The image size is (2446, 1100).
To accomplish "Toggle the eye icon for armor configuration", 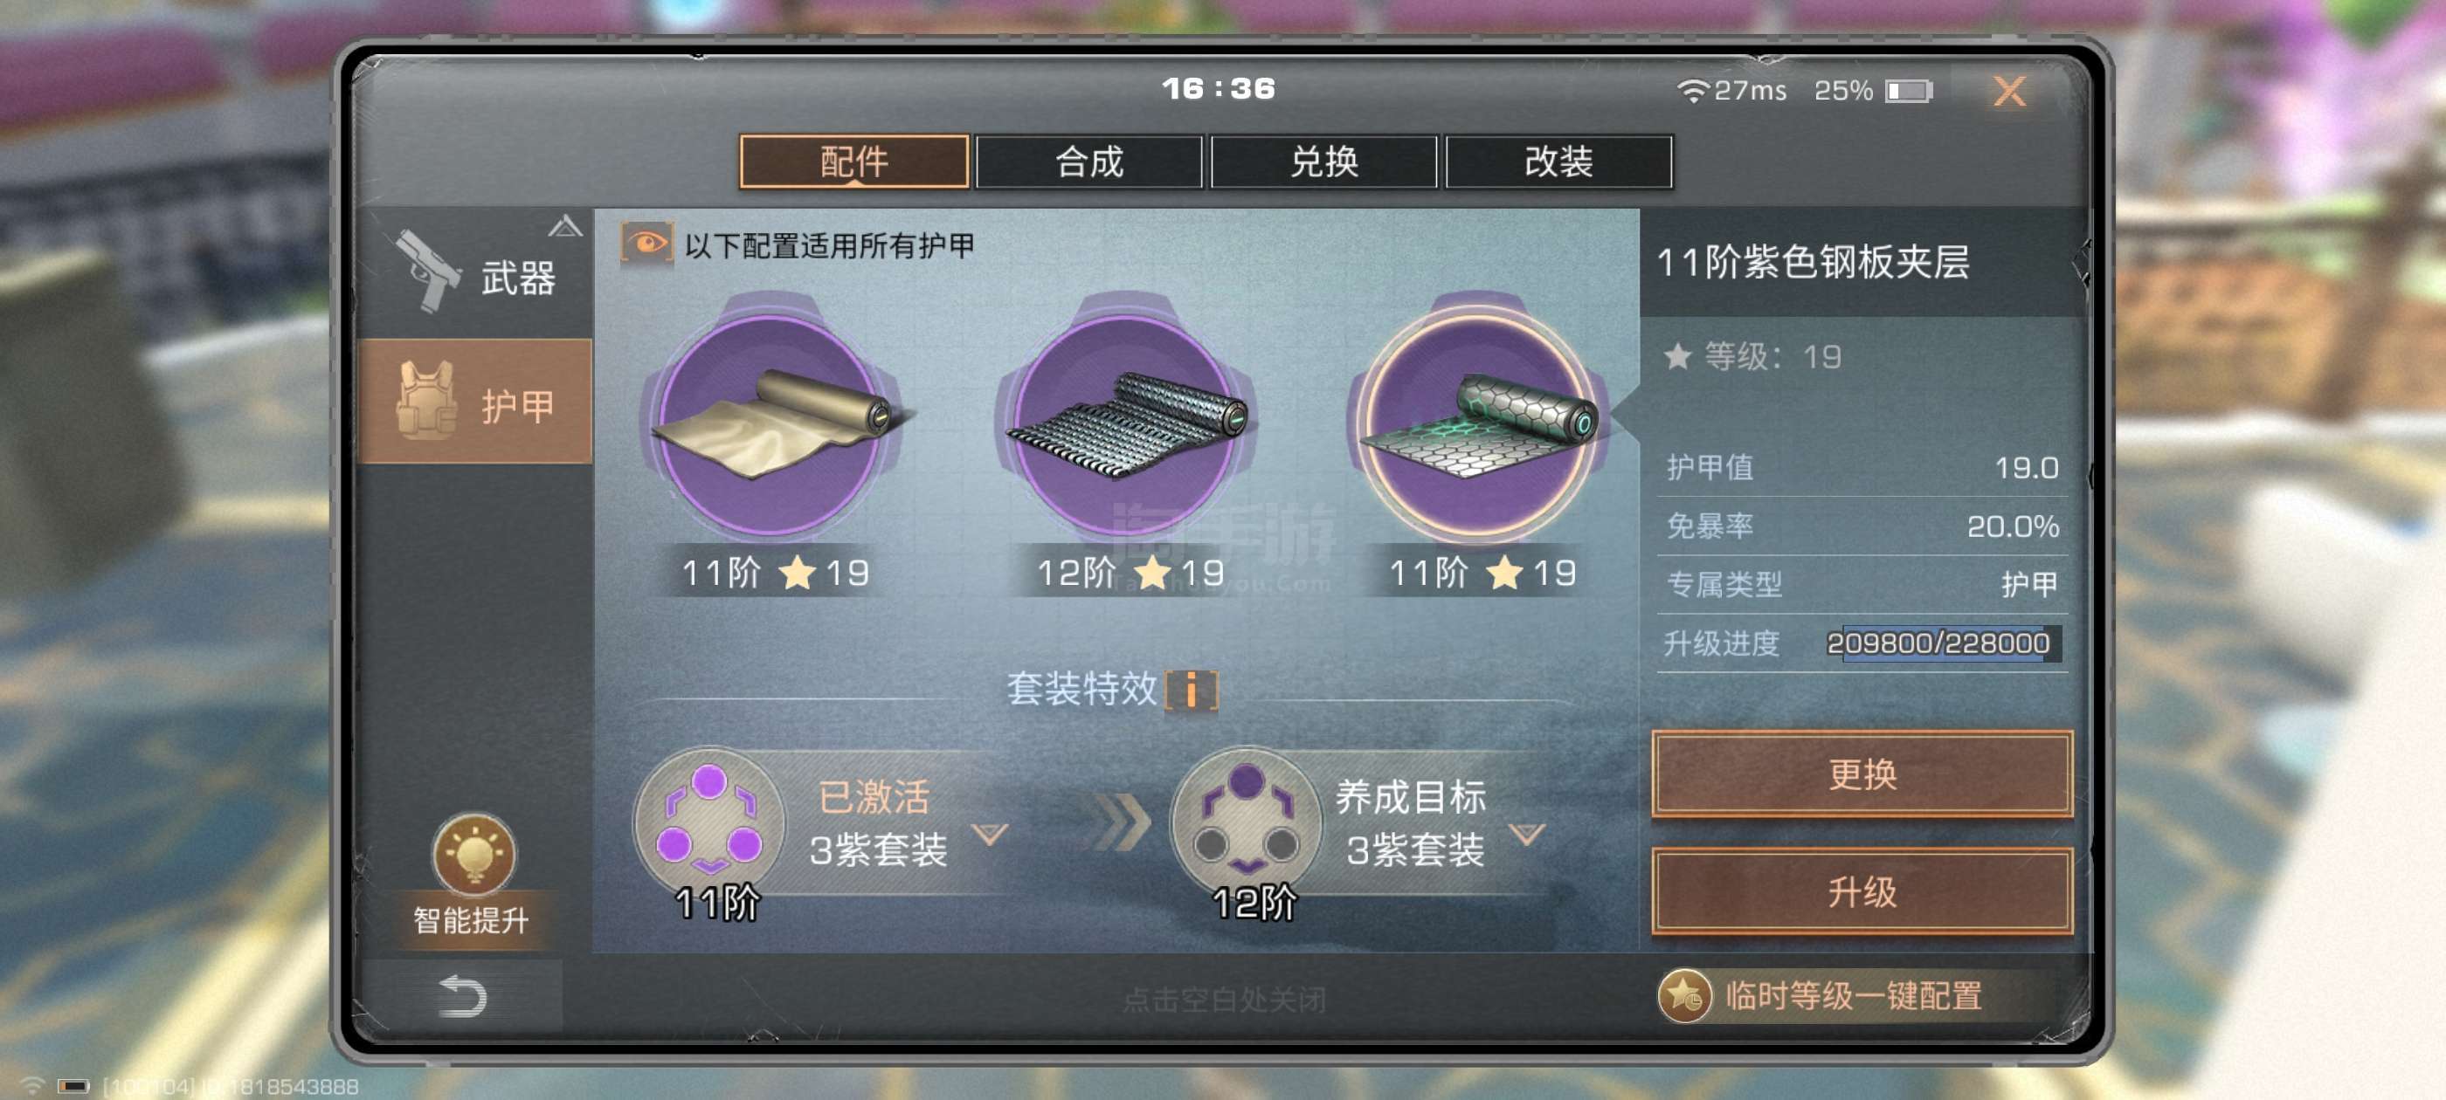I will tap(646, 244).
